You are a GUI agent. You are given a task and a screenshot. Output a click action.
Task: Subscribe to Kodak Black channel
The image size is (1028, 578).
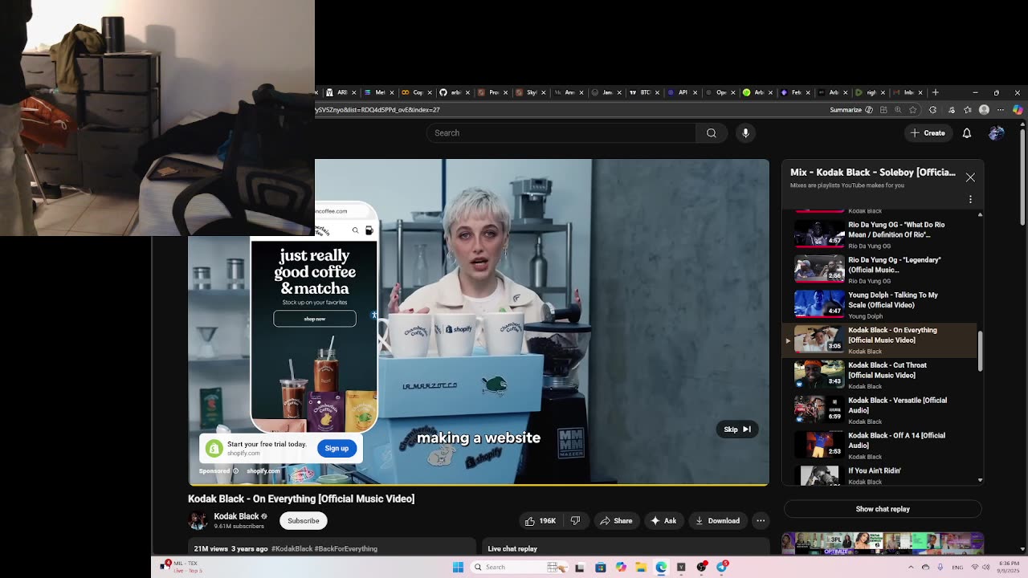click(x=304, y=521)
